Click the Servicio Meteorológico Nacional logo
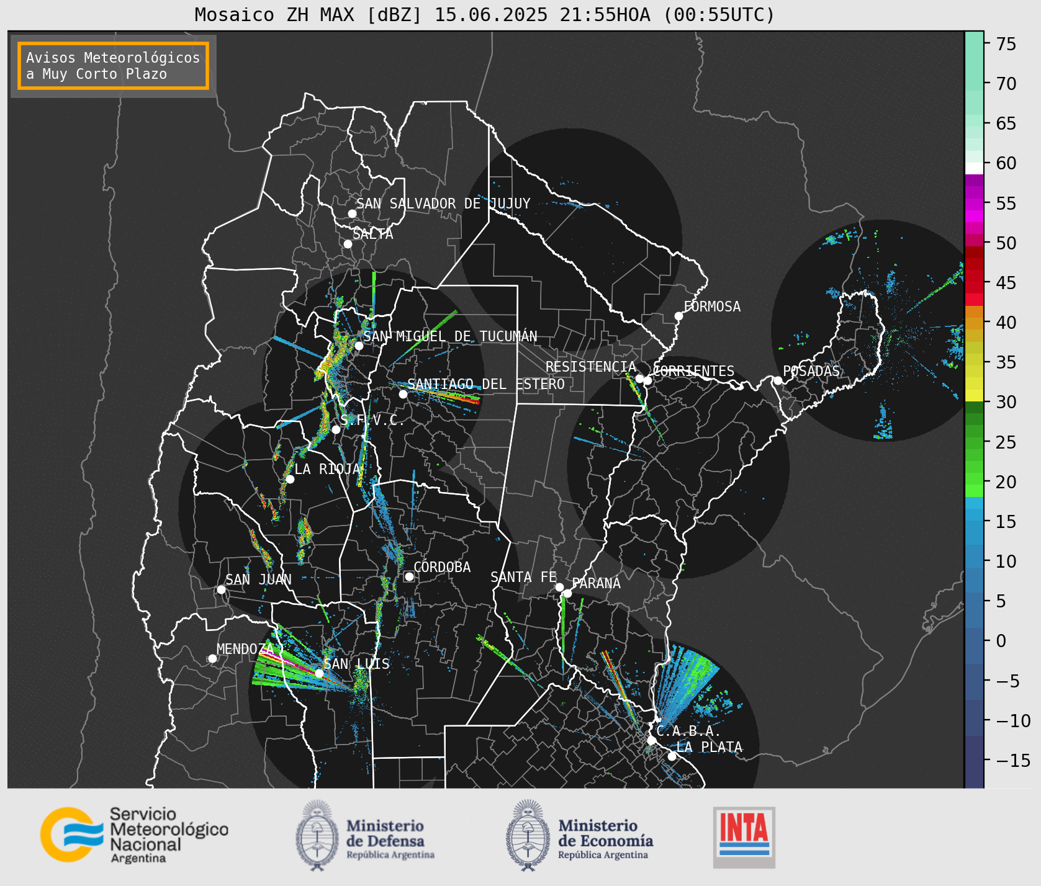 pyautogui.click(x=135, y=835)
